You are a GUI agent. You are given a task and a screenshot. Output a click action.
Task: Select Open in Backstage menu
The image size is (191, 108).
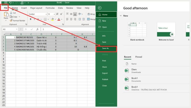click(106, 27)
